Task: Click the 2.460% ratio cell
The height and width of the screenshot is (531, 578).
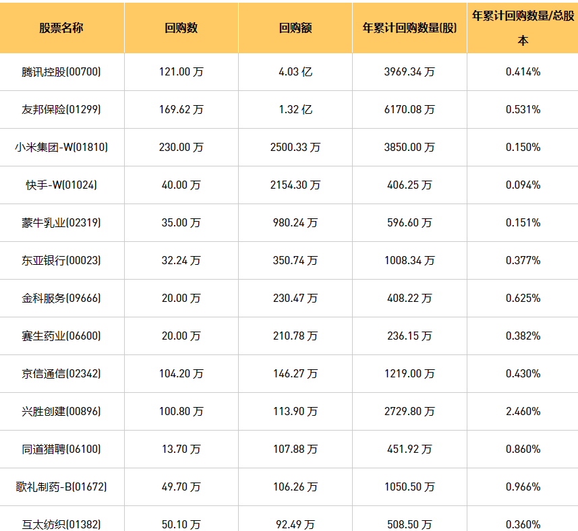Action: (x=523, y=411)
